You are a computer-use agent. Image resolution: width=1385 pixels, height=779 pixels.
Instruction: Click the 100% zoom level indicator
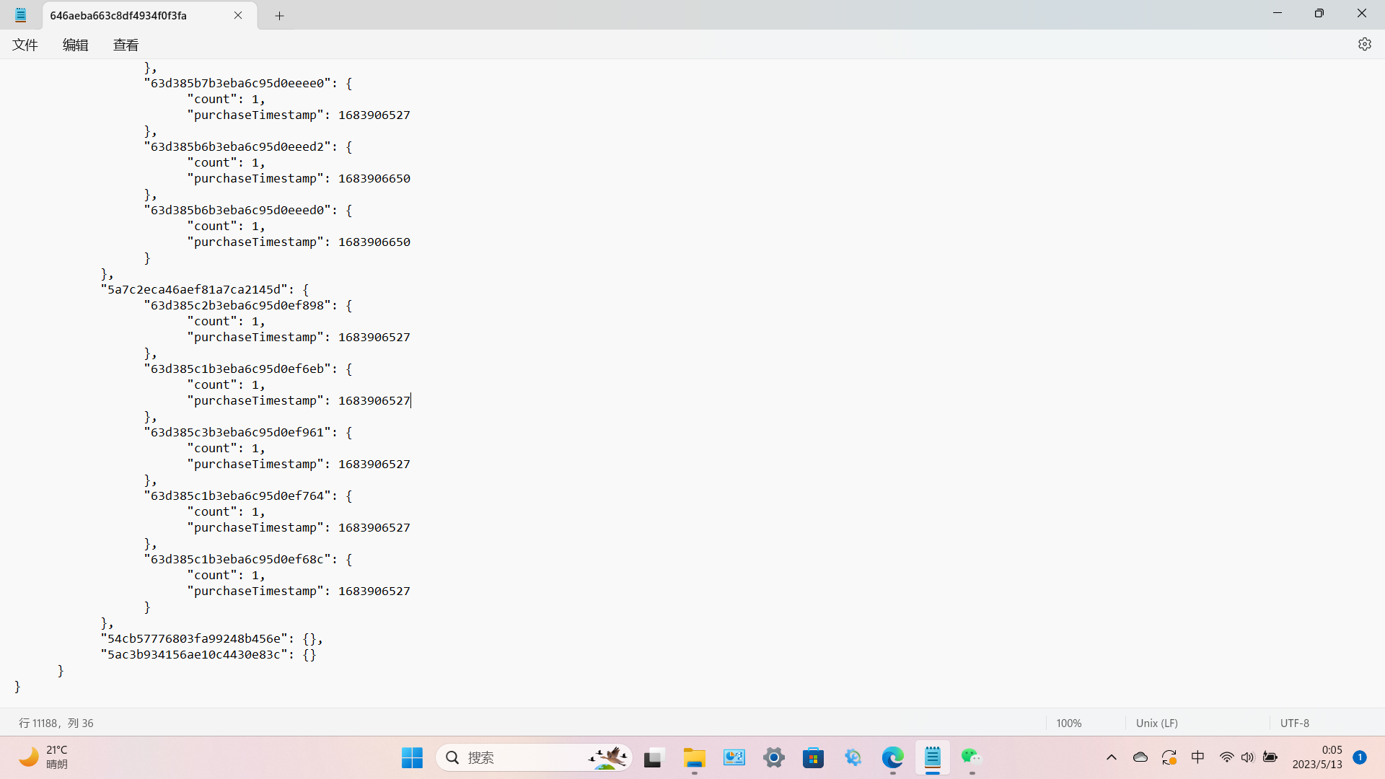tap(1068, 723)
